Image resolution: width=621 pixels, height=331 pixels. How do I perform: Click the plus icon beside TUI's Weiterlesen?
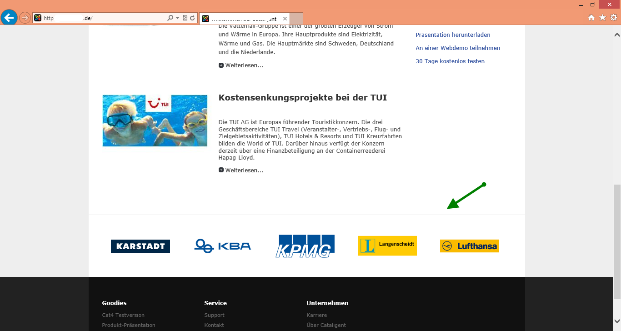[x=221, y=170]
